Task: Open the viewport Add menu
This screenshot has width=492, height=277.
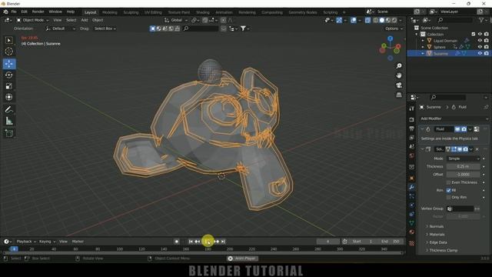Action: (85, 20)
